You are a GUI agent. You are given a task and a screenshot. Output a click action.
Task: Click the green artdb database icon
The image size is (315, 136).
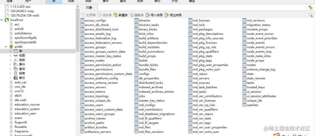point(11,47)
